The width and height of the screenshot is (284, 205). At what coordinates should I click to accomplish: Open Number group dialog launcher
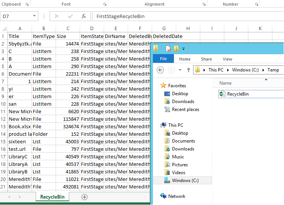pyautogui.click(x=257, y=5)
